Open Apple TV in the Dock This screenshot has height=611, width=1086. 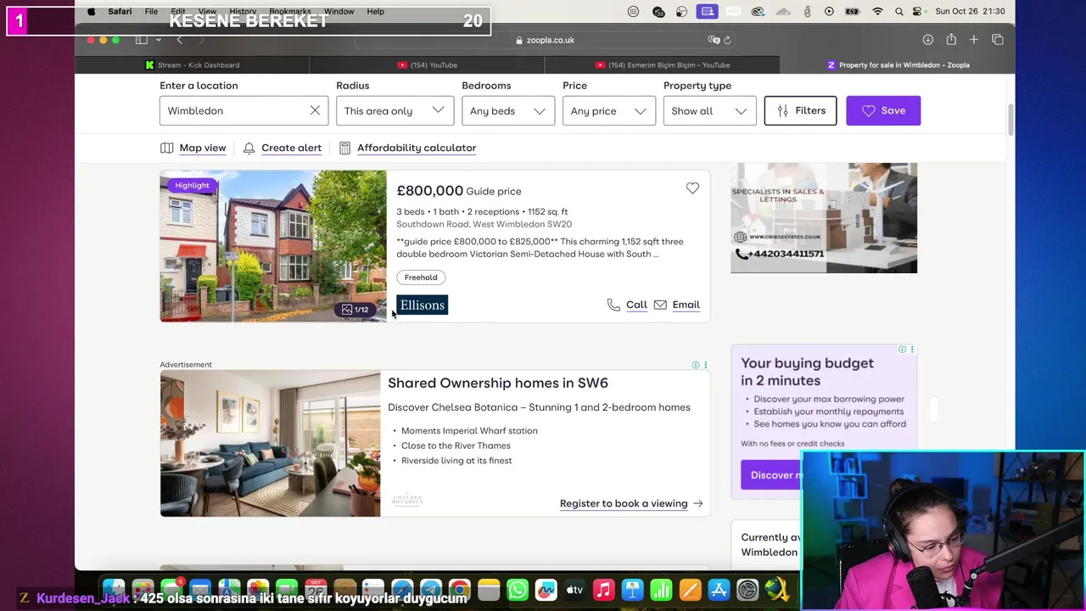tap(574, 589)
